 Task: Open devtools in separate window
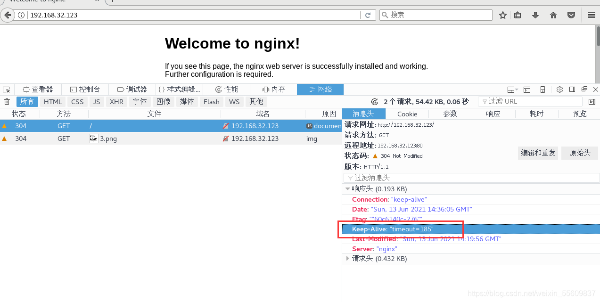point(584,90)
